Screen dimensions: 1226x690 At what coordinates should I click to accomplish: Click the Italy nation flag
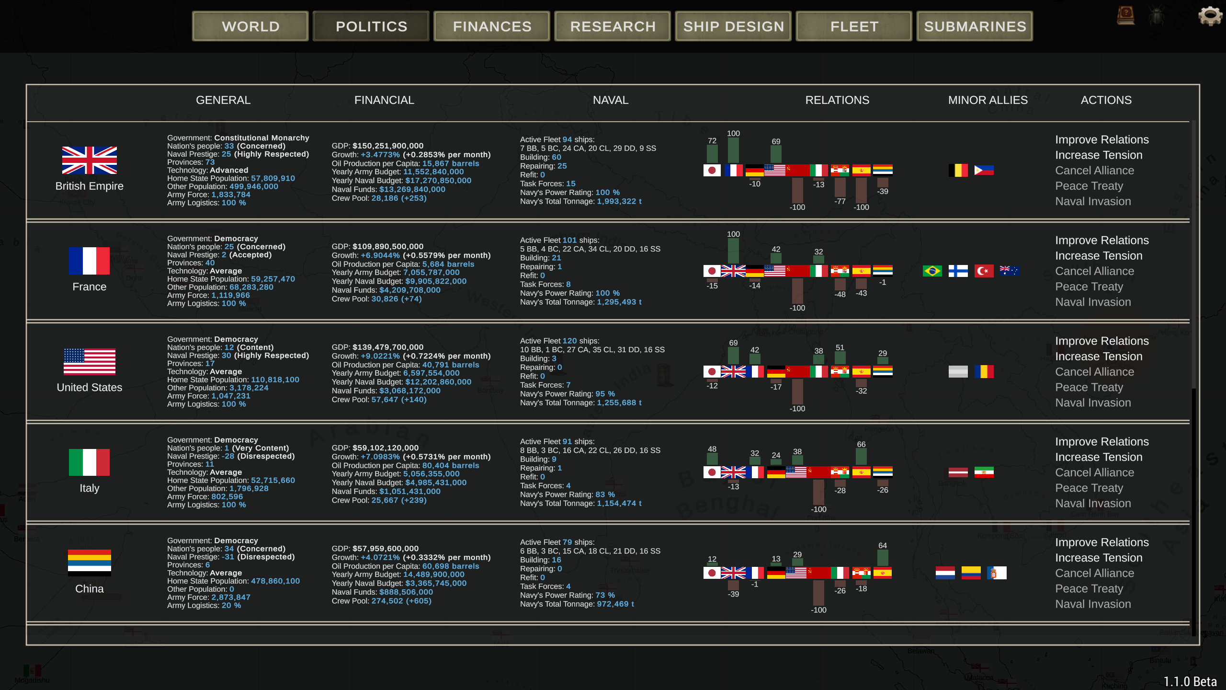tap(90, 462)
